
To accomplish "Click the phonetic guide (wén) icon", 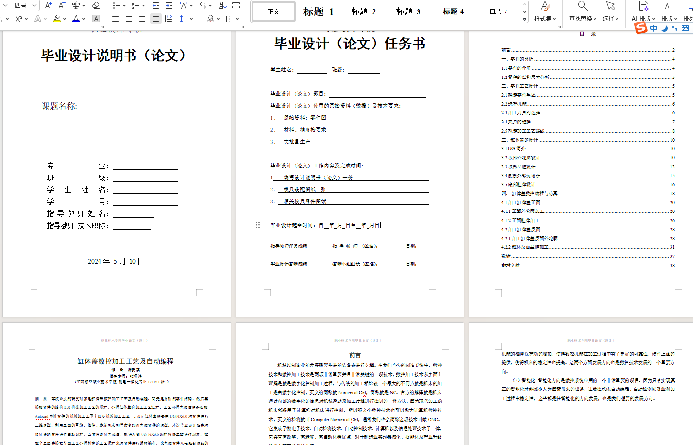I will point(76,5).
